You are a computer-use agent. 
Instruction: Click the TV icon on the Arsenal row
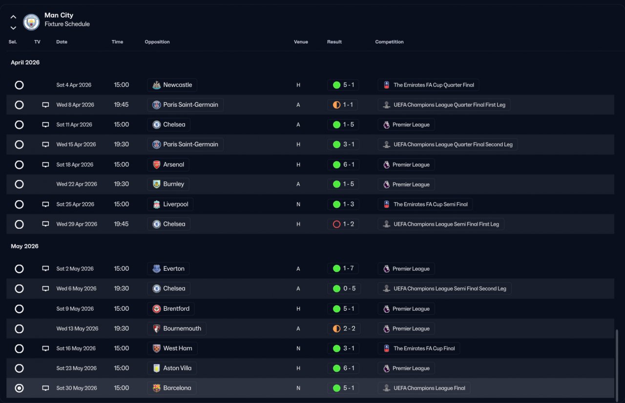tap(45, 165)
